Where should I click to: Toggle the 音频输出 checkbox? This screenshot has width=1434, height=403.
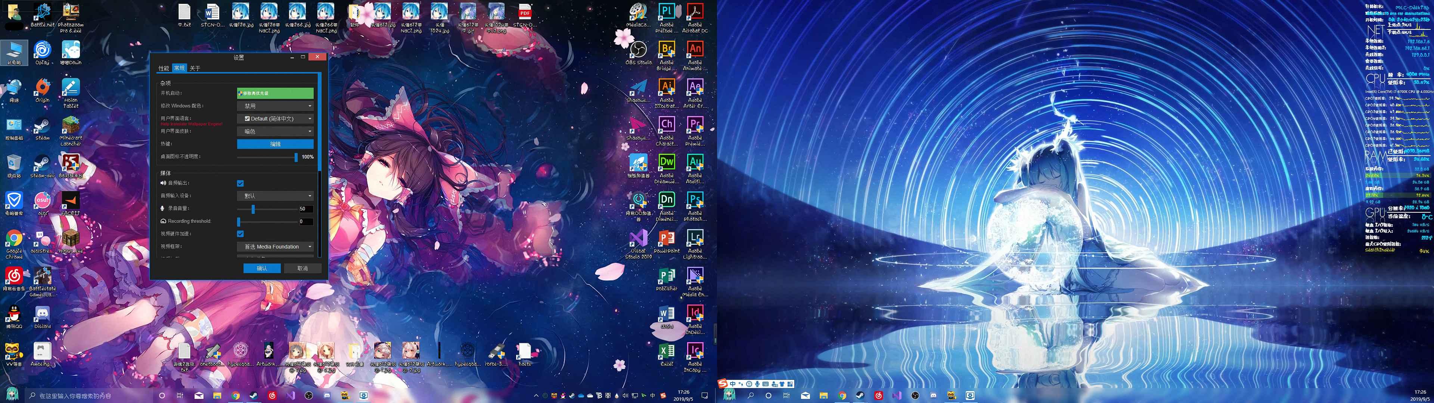point(240,183)
